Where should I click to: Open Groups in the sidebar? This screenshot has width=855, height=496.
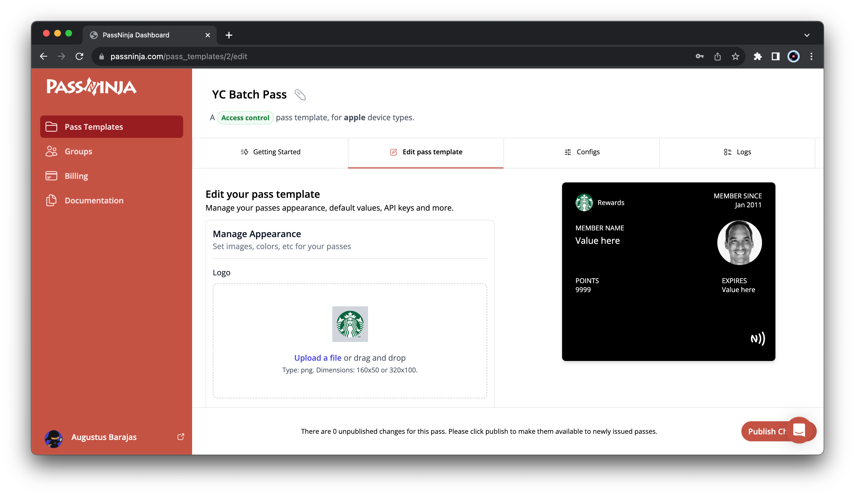tap(78, 151)
